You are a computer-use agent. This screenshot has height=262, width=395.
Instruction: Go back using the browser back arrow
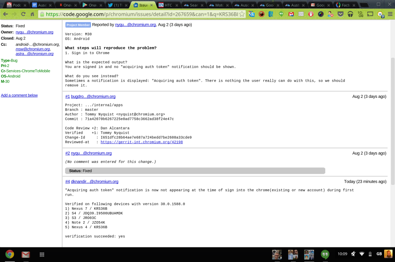tap(5, 14)
